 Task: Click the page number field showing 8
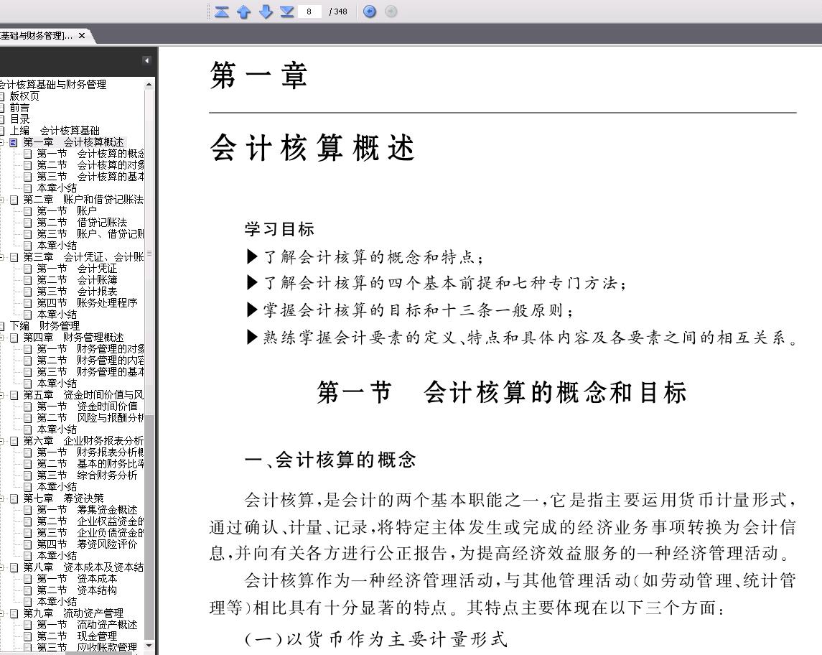pos(309,11)
